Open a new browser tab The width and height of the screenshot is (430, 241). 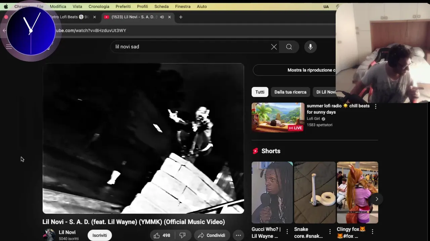(181, 17)
